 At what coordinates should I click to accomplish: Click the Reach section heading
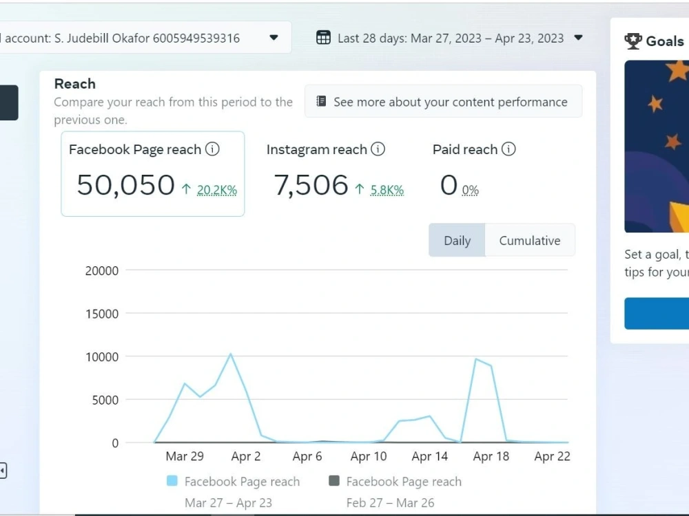click(74, 83)
